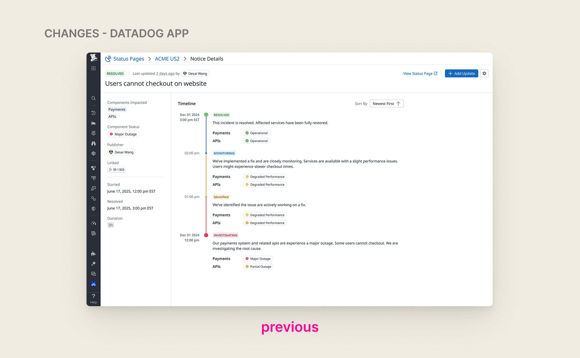580x358 pixels.
Task: Open the logs filter-lines icon in sidebar
Action: click(93, 178)
